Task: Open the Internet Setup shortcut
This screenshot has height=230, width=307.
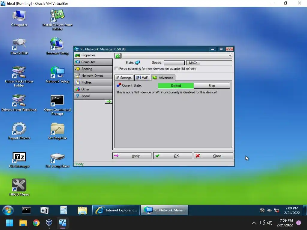Action: point(57,46)
